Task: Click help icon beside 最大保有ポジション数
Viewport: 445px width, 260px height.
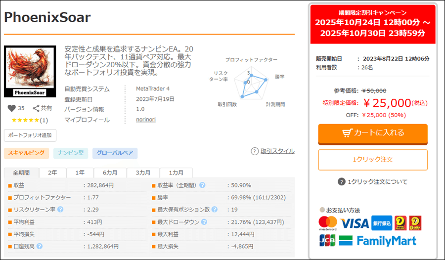Action: (215, 210)
